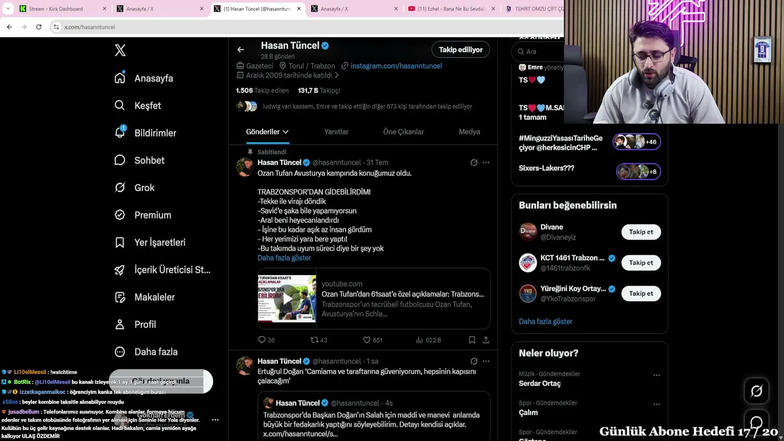
Task: Follow KCT 1461 Trabzon account
Action: click(x=641, y=263)
